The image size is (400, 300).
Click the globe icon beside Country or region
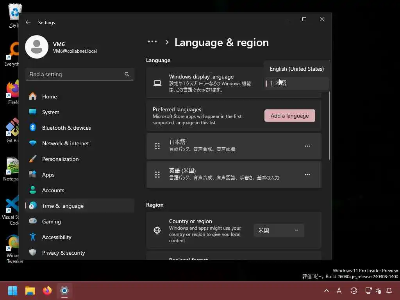click(157, 230)
